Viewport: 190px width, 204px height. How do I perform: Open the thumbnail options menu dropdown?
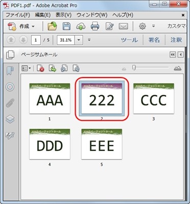26,68
